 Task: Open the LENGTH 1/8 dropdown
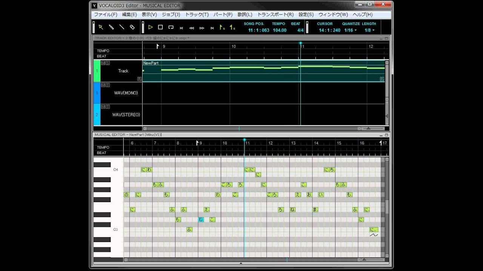point(369,30)
